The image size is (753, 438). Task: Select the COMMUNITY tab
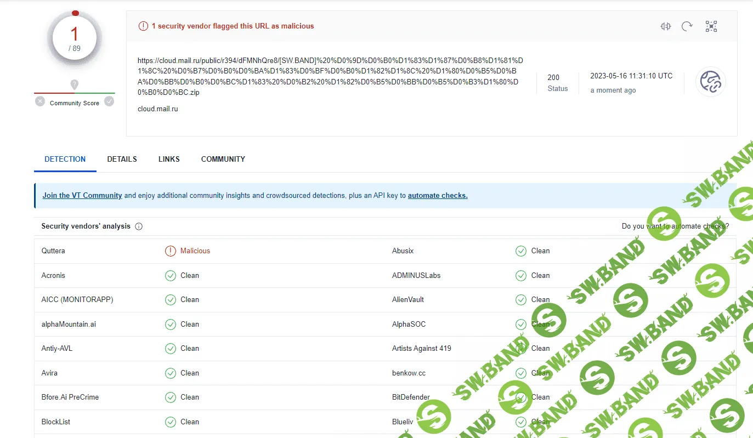(x=223, y=160)
